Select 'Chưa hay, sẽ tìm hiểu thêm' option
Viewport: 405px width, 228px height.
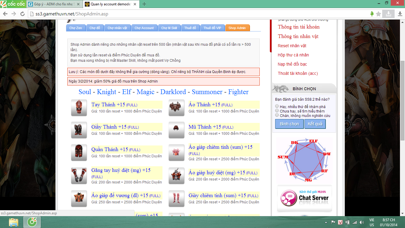click(277, 111)
